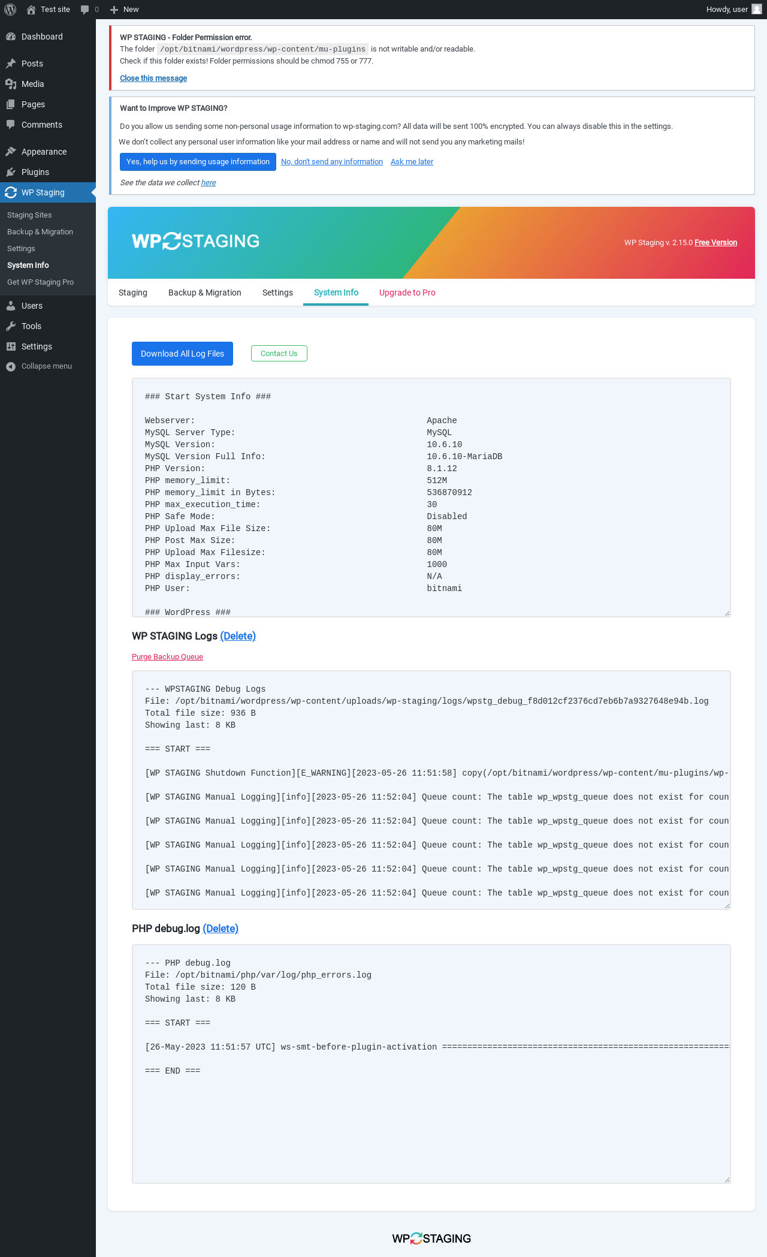
Task: Open Staging Sites in sidebar submenu
Action: (29, 215)
